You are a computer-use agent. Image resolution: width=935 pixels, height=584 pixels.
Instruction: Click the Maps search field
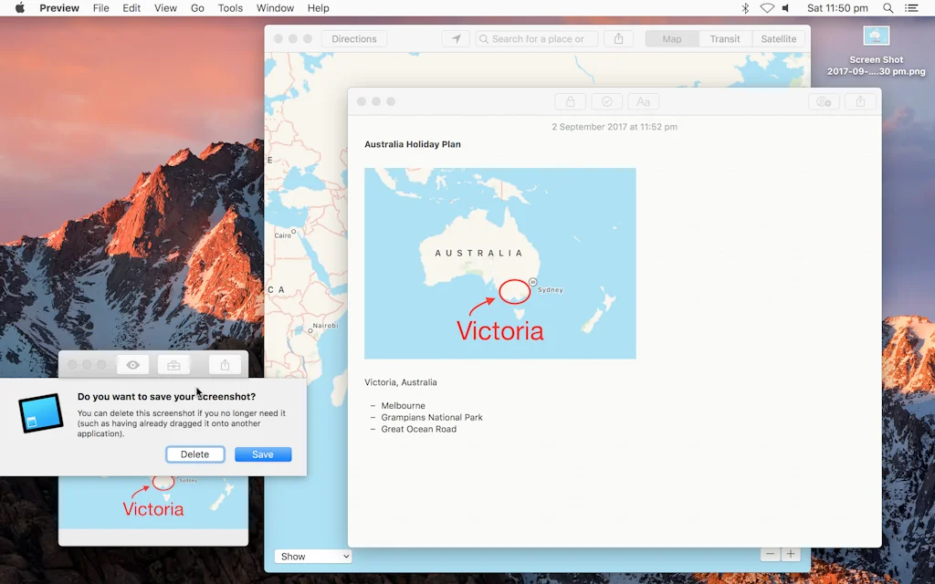click(x=537, y=39)
